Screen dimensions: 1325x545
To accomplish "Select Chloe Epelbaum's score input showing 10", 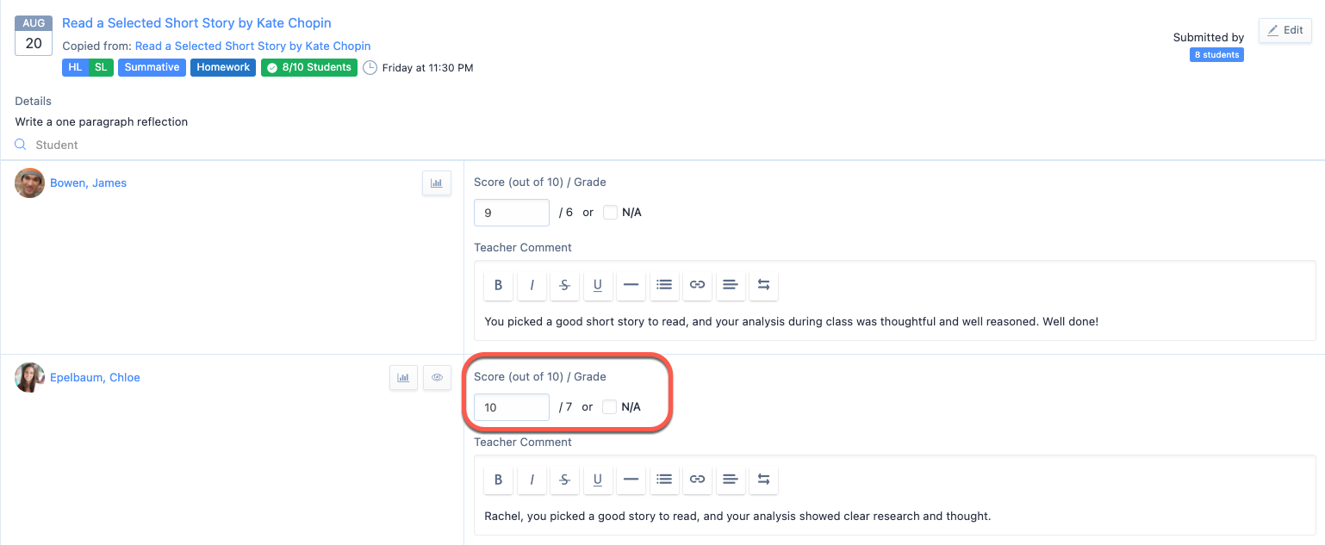I will pyautogui.click(x=511, y=406).
